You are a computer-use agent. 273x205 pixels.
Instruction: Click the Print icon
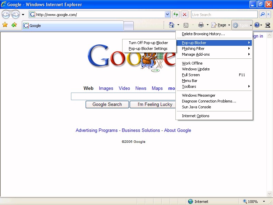(201, 25)
